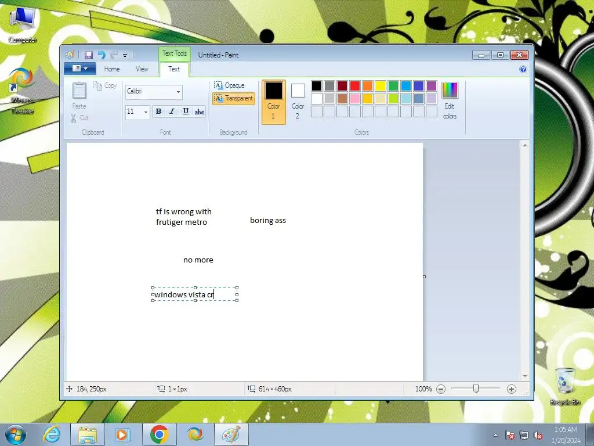Open the Customize Quick Access Toolbar arrow
Screen dimensions: 594x446
point(125,55)
